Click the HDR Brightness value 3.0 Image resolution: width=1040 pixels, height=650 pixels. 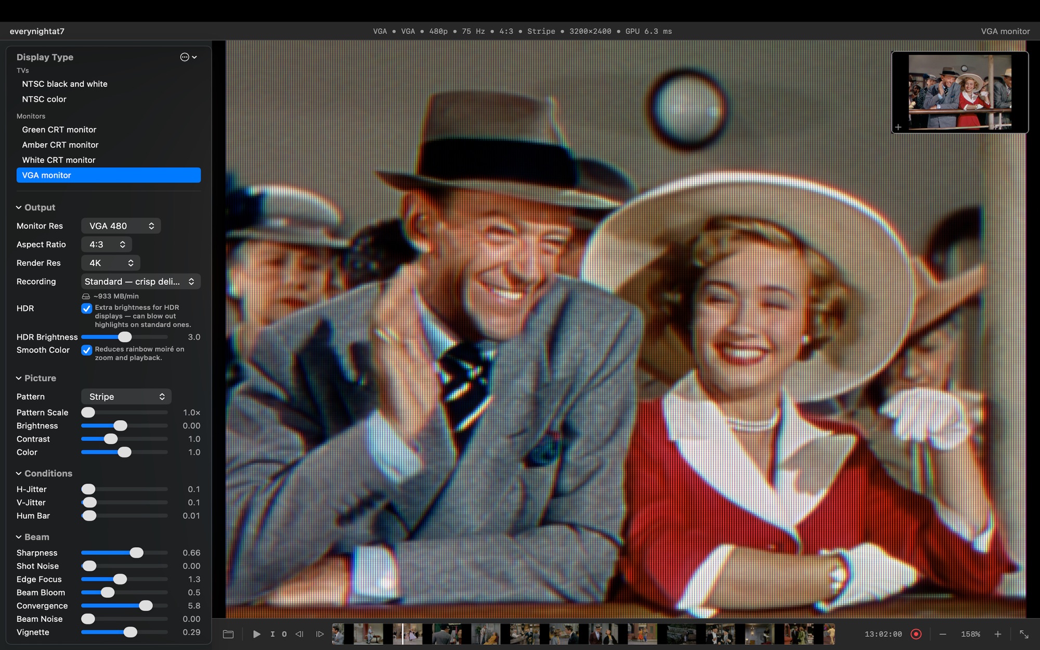point(194,337)
